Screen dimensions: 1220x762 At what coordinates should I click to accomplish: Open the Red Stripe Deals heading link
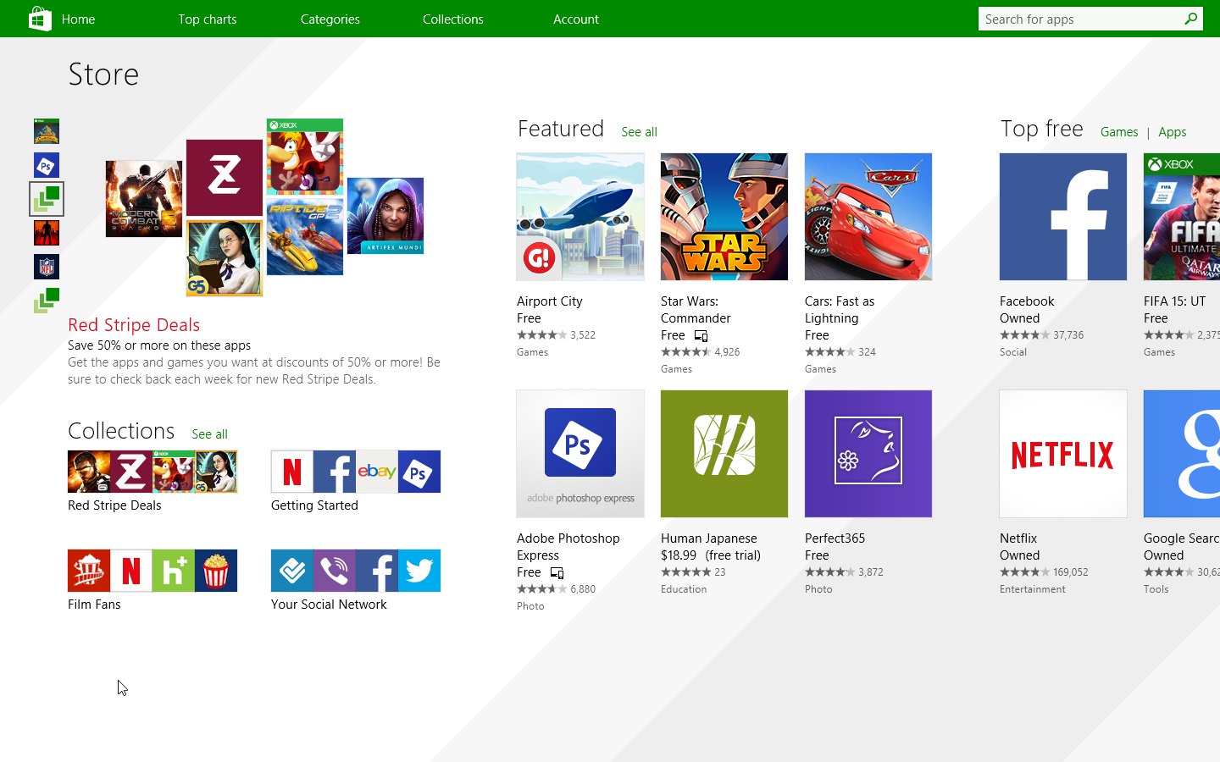click(134, 325)
